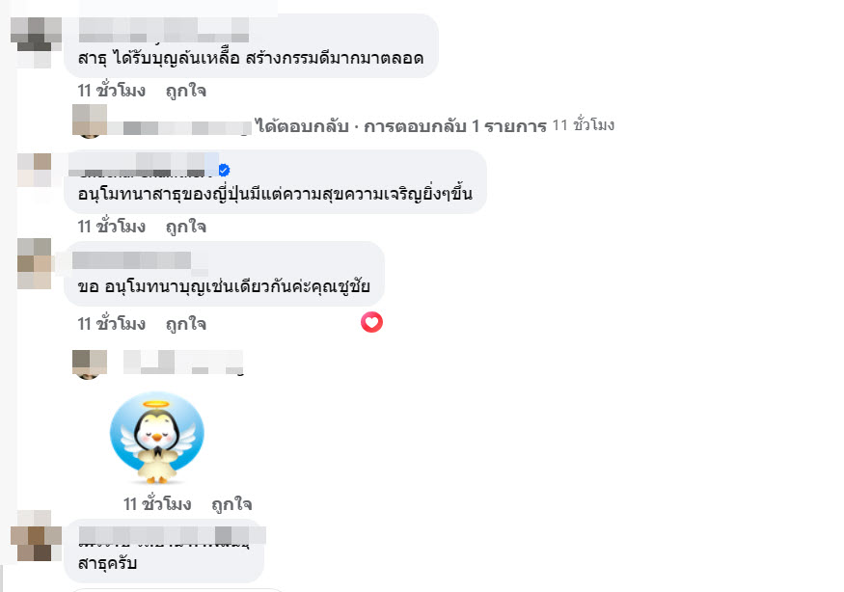
Task: Open avatar of the สาธุครับ commenter
Action: coord(36,535)
